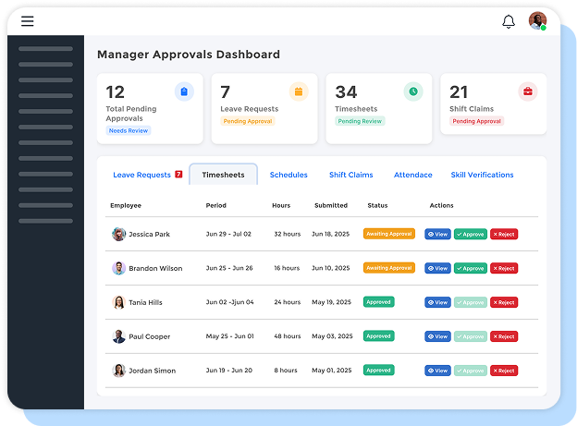View Paul Cooper's timesheet

click(437, 336)
